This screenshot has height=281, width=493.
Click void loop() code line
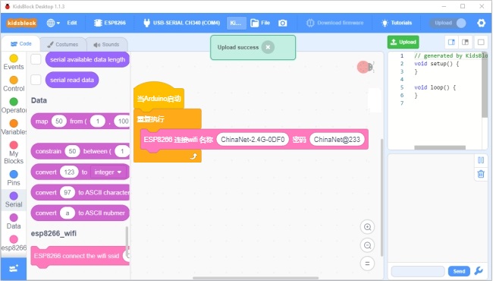pyautogui.click(x=435, y=87)
